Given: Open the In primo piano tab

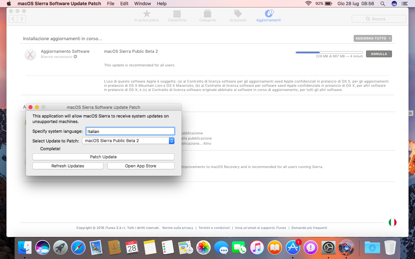Looking at the screenshot, I should [147, 16].
